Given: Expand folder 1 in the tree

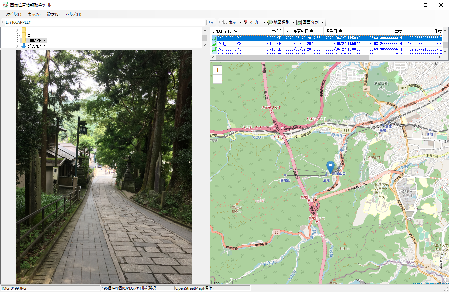Looking at the screenshot, I should [17, 30].
